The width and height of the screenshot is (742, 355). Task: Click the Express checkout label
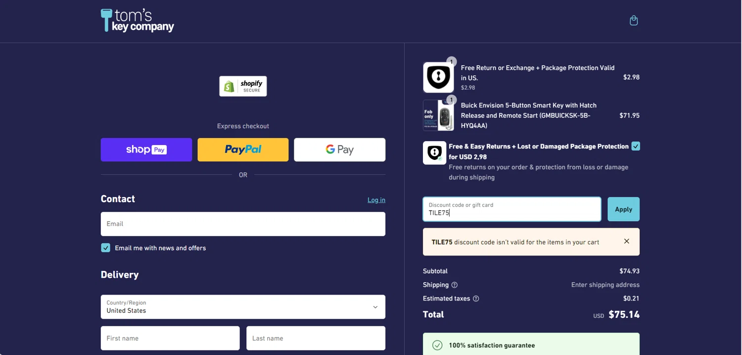point(243,126)
